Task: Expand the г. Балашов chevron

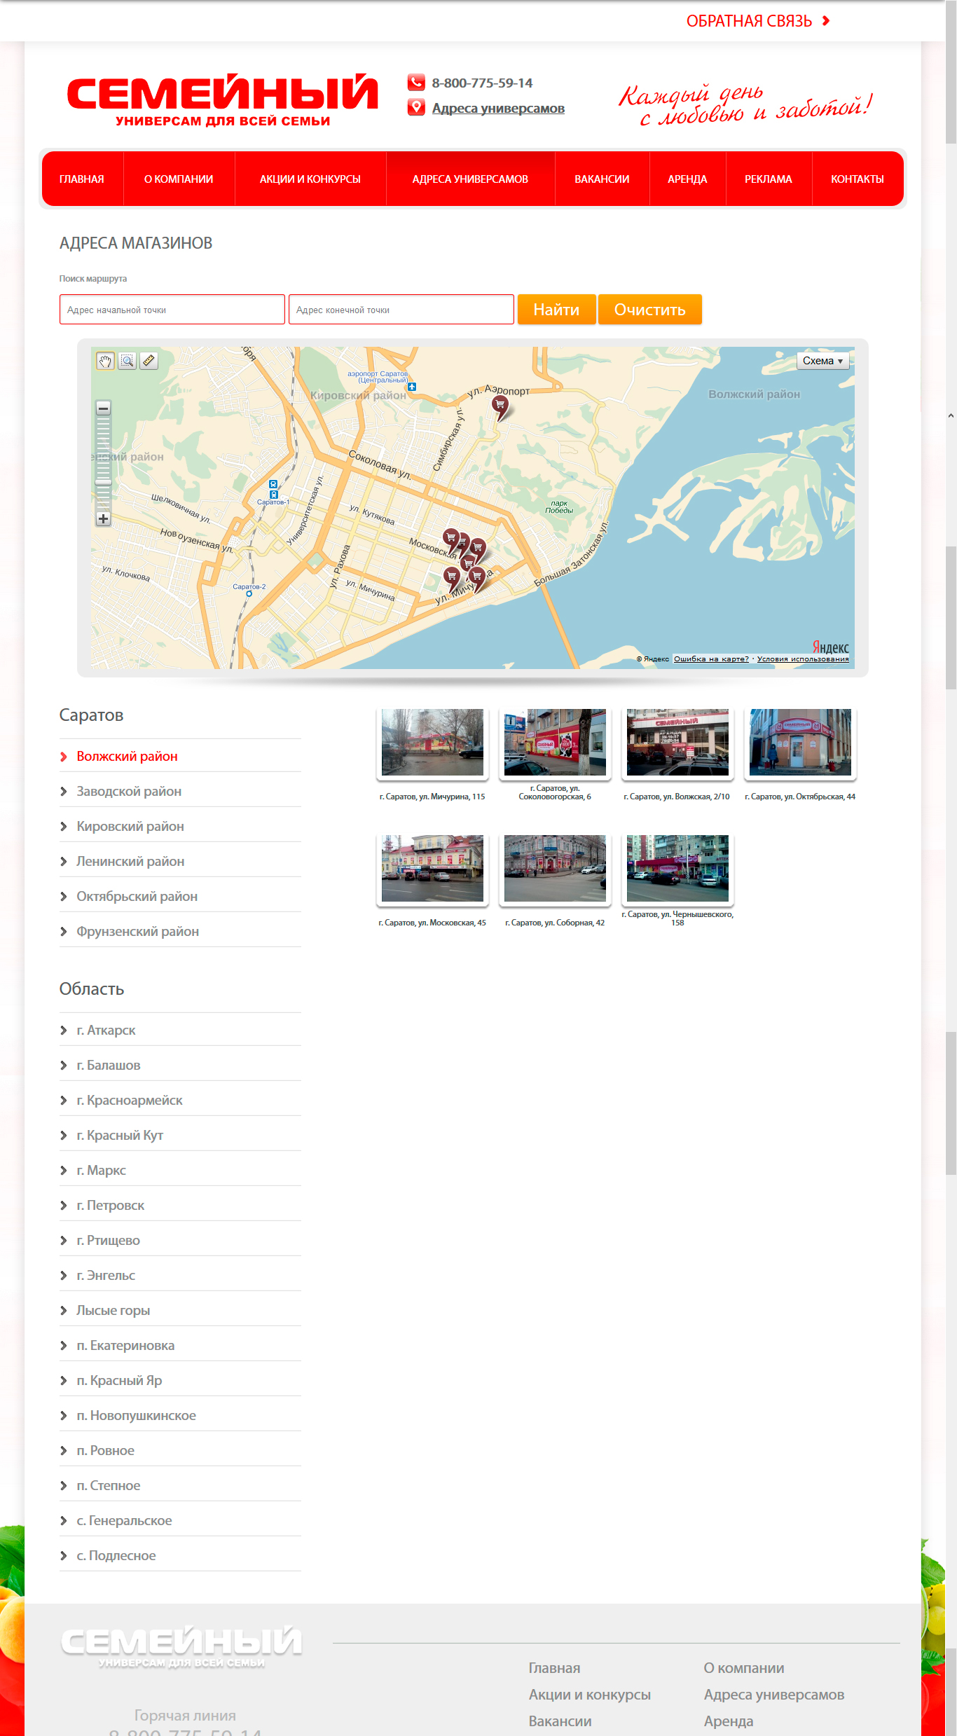Action: [64, 1066]
